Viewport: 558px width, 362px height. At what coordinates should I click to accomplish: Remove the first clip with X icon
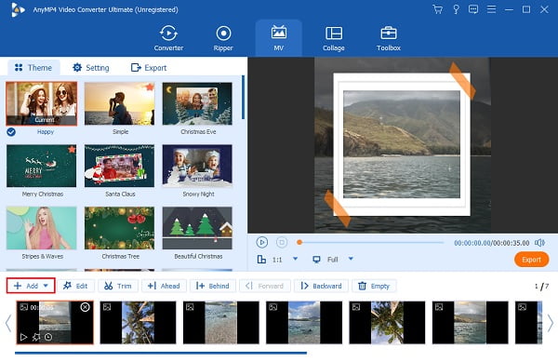[85, 307]
